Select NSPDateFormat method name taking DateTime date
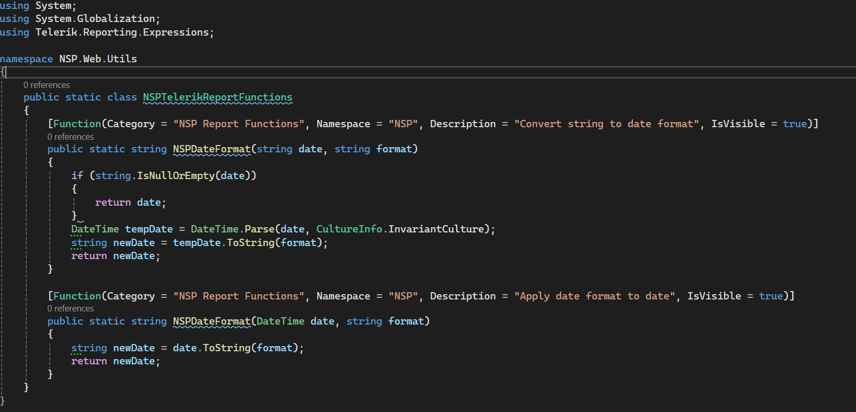Image resolution: width=856 pixels, height=412 pixels. pyautogui.click(x=212, y=321)
